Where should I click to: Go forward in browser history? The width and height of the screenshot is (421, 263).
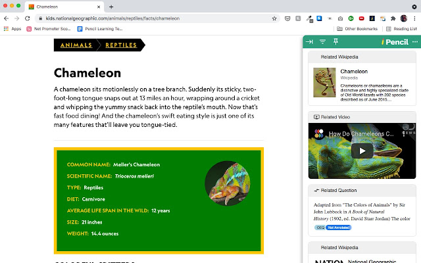point(16,18)
